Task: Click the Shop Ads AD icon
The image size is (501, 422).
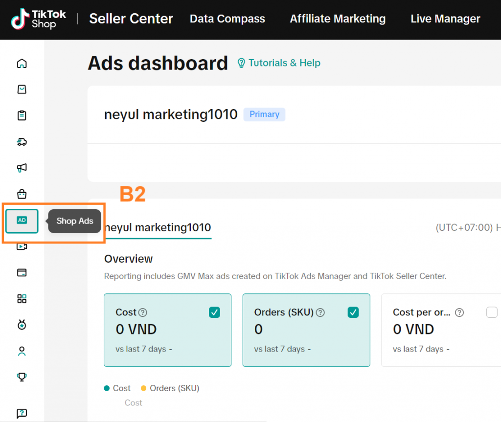Action: pos(22,221)
